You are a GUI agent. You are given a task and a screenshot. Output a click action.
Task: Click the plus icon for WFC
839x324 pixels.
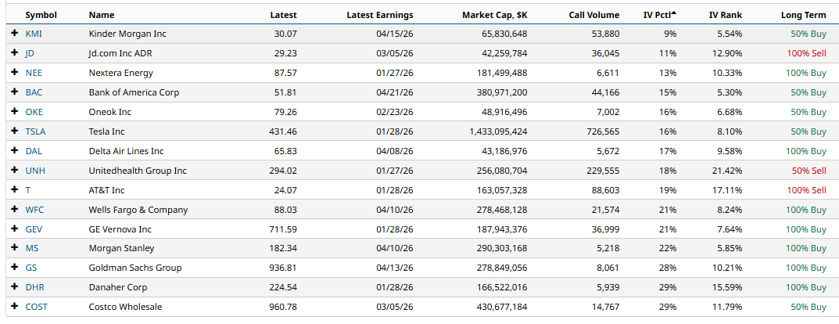pos(14,210)
